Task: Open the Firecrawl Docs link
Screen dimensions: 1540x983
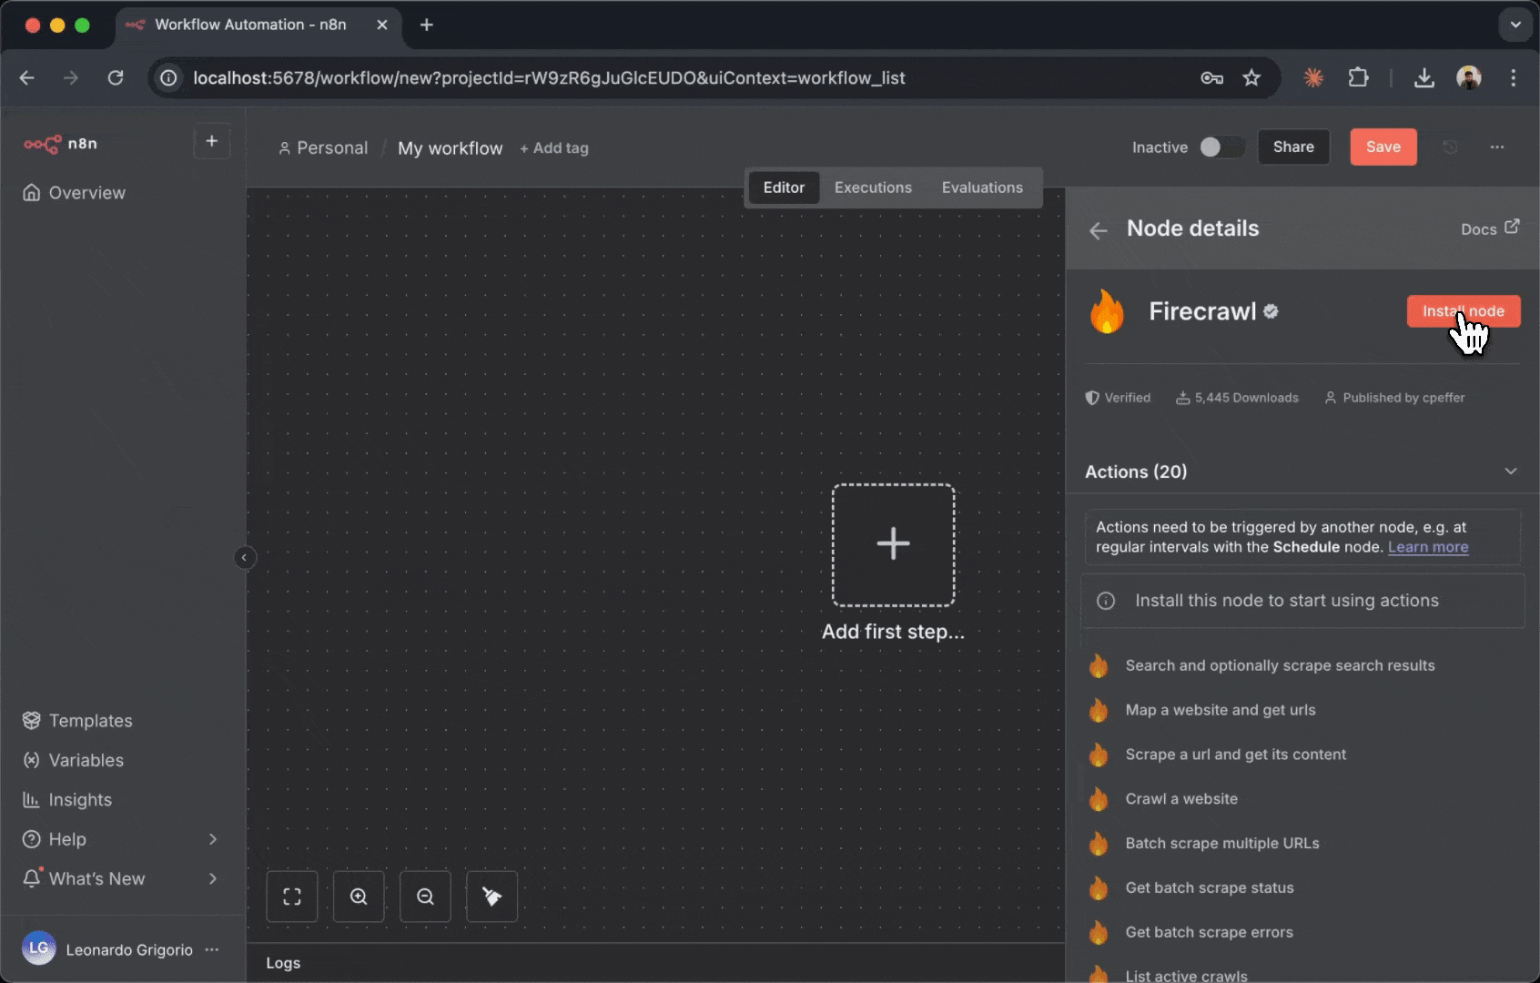Action: (1489, 228)
